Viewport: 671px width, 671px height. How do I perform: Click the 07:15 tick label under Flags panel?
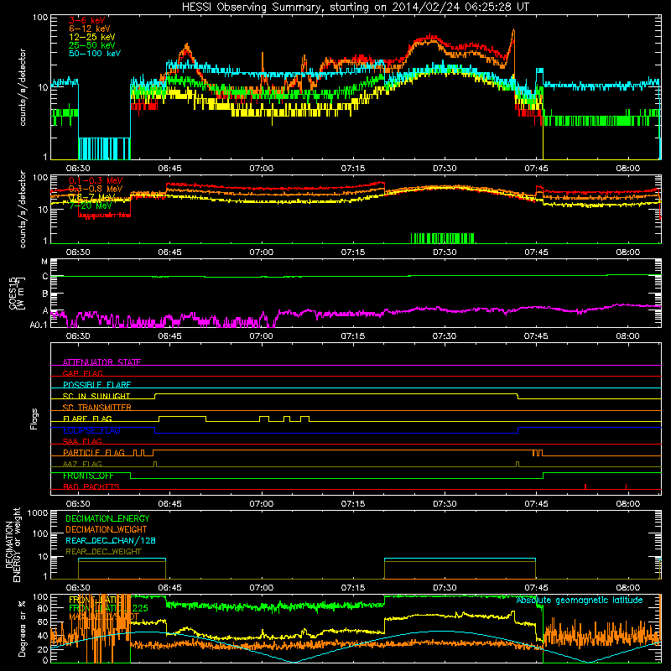(353, 504)
